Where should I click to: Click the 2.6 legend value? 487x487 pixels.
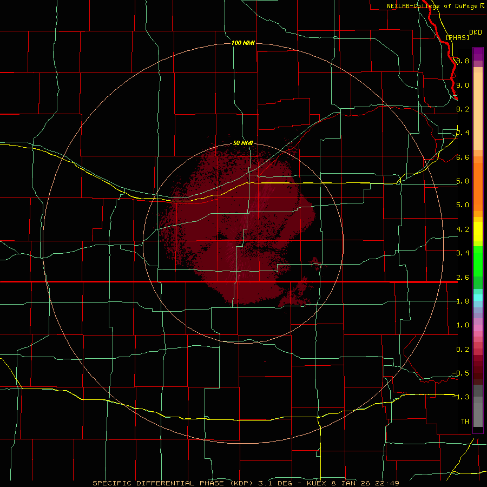[463, 278]
